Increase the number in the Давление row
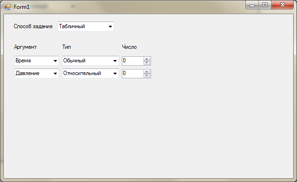297x182 pixels. [x=147, y=72]
